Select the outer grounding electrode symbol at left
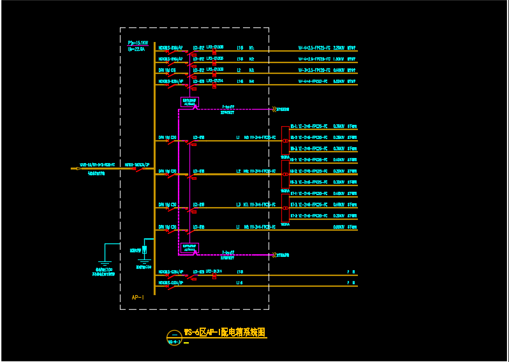Viewport: 509px width, 362px height. (x=105, y=263)
